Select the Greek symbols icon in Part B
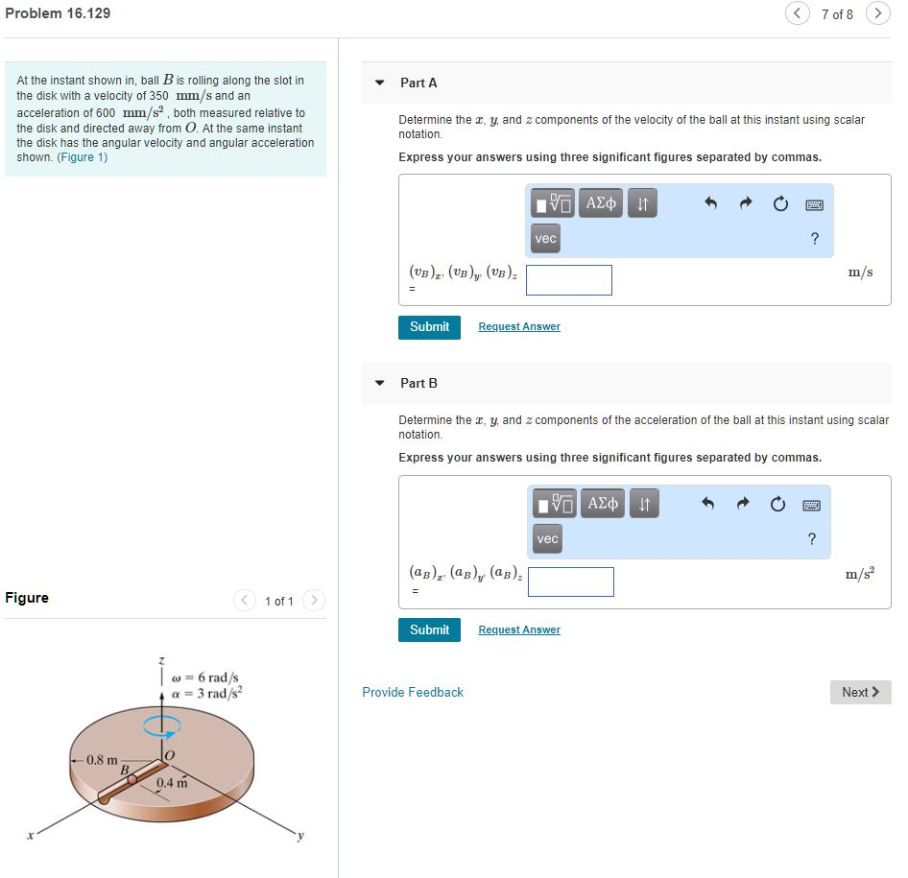This screenshot has width=908, height=878. 603,503
